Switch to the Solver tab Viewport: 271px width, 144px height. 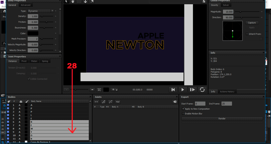[x=226, y=5]
